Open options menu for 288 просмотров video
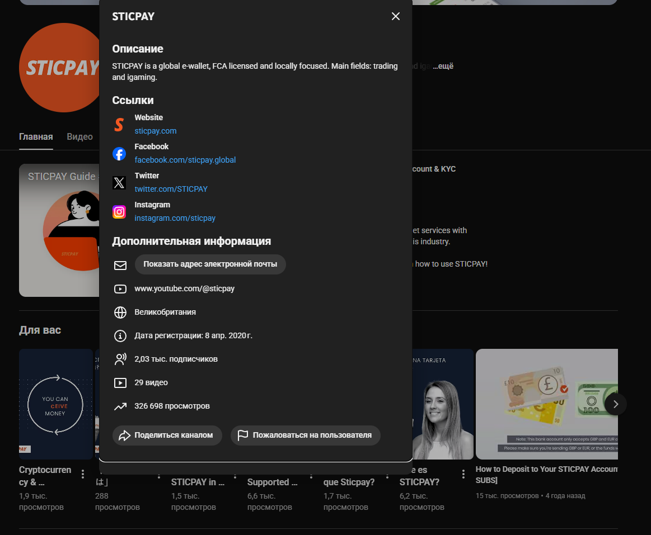The image size is (651, 535). (159, 476)
